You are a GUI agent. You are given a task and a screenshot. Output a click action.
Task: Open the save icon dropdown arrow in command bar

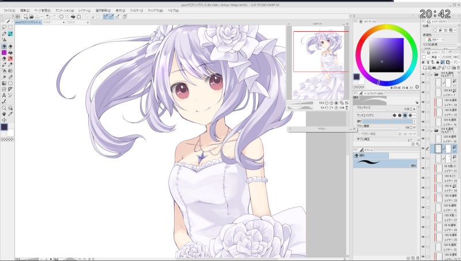(x=41, y=17)
